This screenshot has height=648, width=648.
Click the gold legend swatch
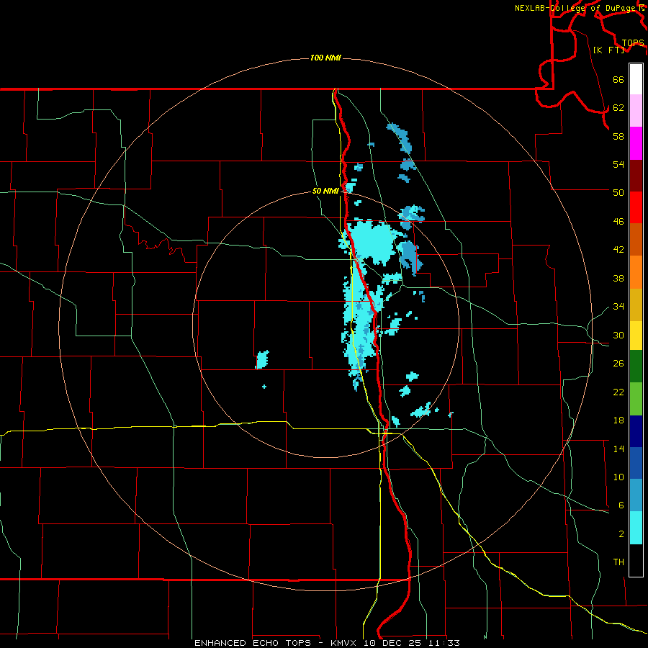(636, 305)
